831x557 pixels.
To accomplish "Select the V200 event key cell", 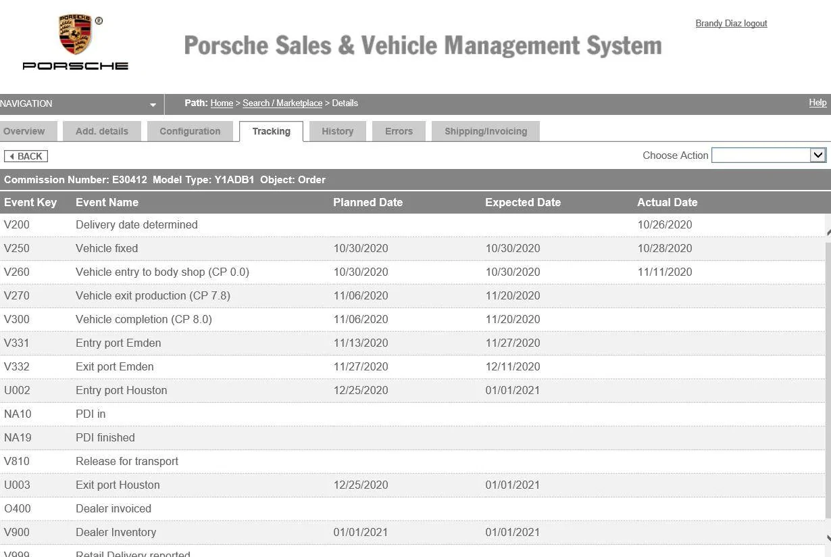I will [x=17, y=224].
